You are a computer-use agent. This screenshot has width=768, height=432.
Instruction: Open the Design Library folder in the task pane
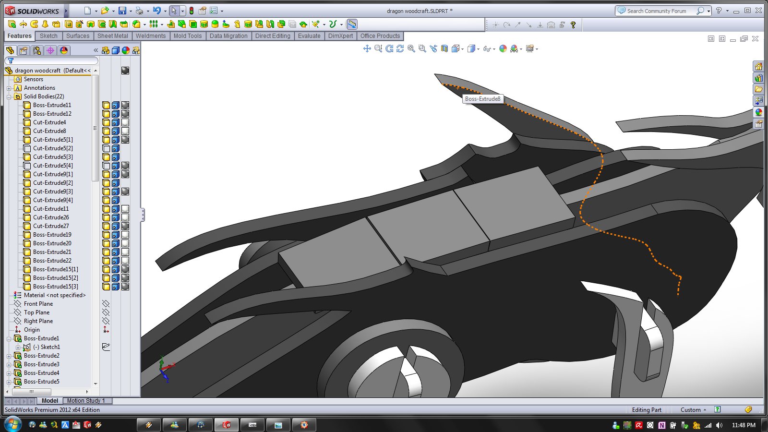(758, 78)
